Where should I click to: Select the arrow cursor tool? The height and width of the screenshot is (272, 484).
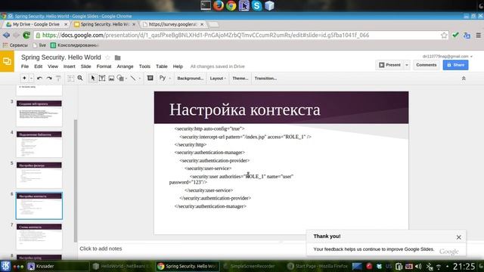coord(92,79)
